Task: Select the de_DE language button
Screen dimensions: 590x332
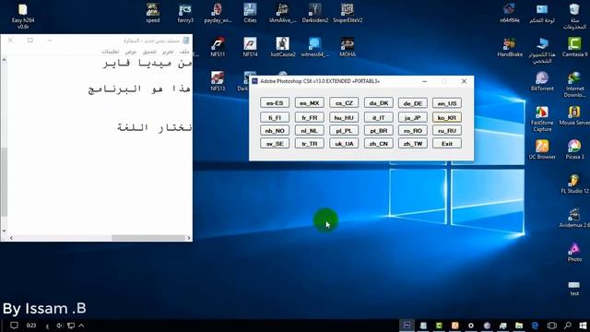Action: 413,103
